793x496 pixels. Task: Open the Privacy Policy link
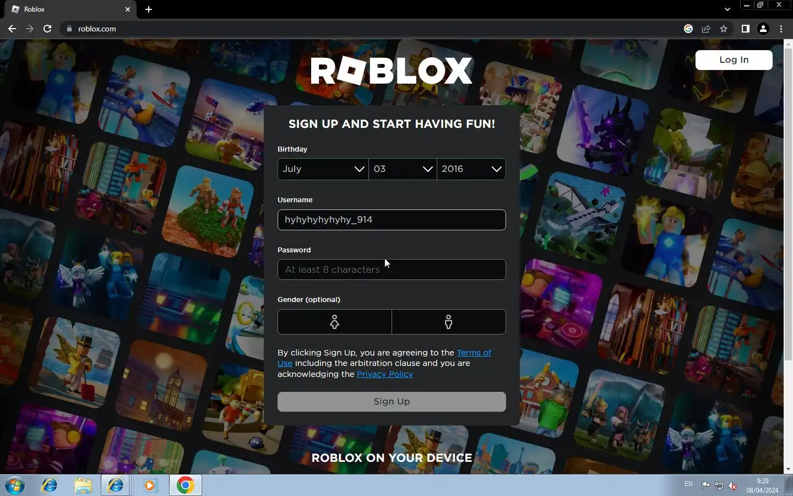(385, 374)
